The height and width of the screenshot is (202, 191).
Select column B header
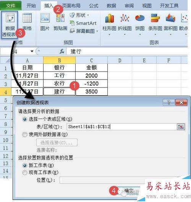point(60,60)
